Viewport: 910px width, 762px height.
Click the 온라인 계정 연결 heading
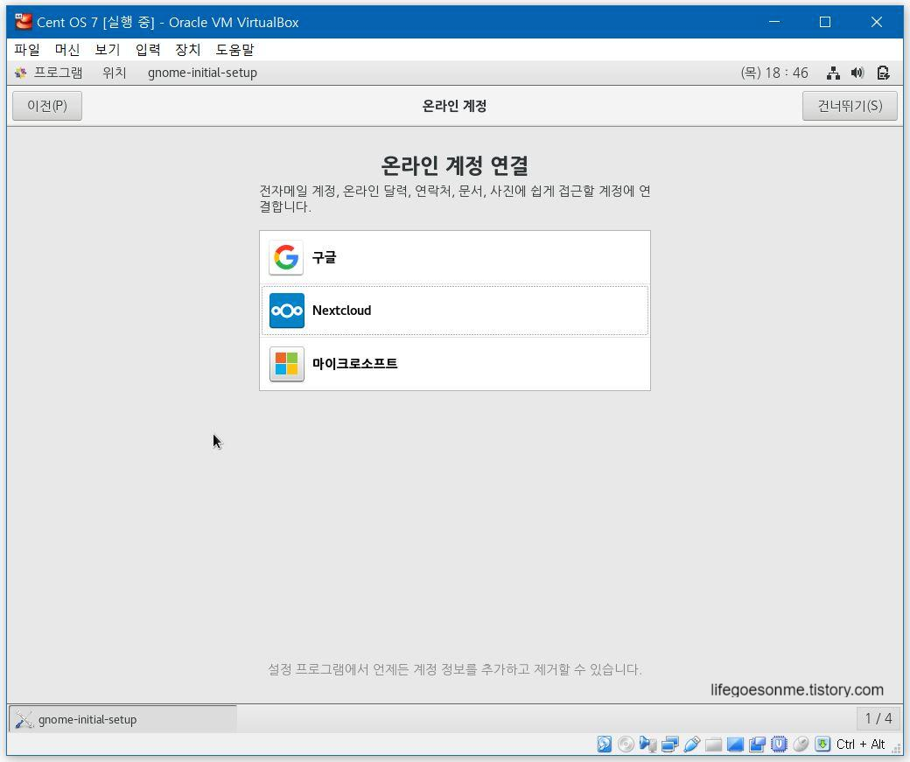455,165
